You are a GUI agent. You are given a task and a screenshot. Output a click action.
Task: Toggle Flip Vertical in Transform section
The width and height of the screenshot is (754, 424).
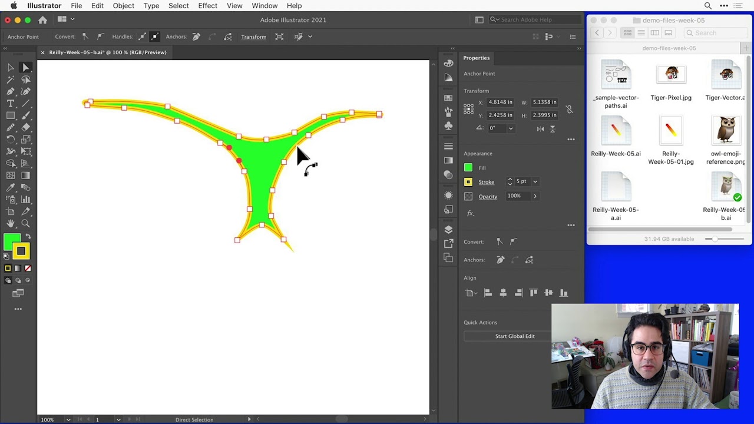pos(553,128)
